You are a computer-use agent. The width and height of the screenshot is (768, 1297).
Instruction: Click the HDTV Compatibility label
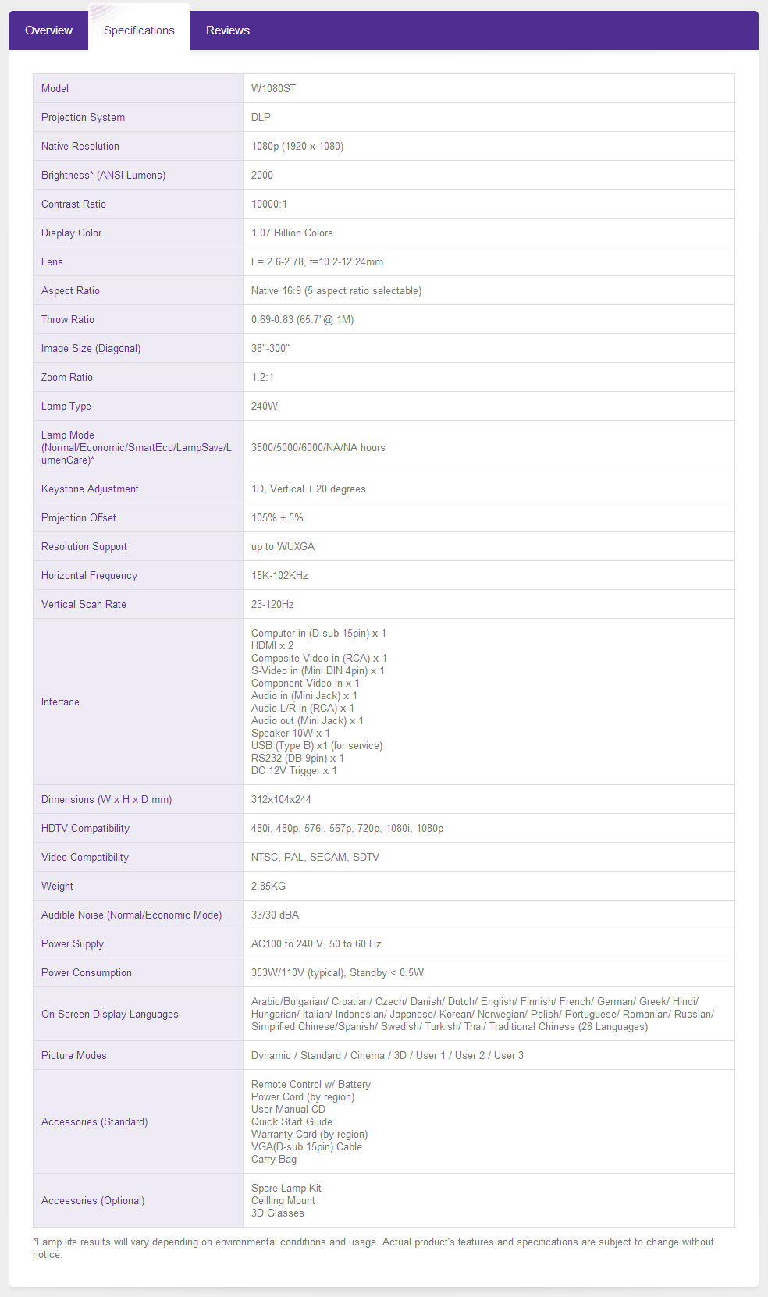85,828
